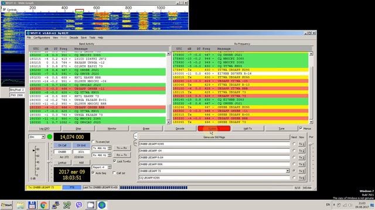Open the green X icon in taskbar
Screen dimensions: 375x210
[x=67, y=205]
